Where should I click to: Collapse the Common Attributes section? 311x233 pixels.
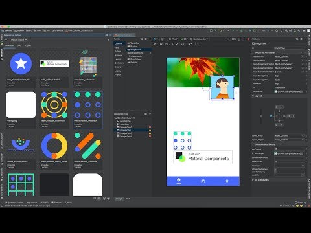253,144
